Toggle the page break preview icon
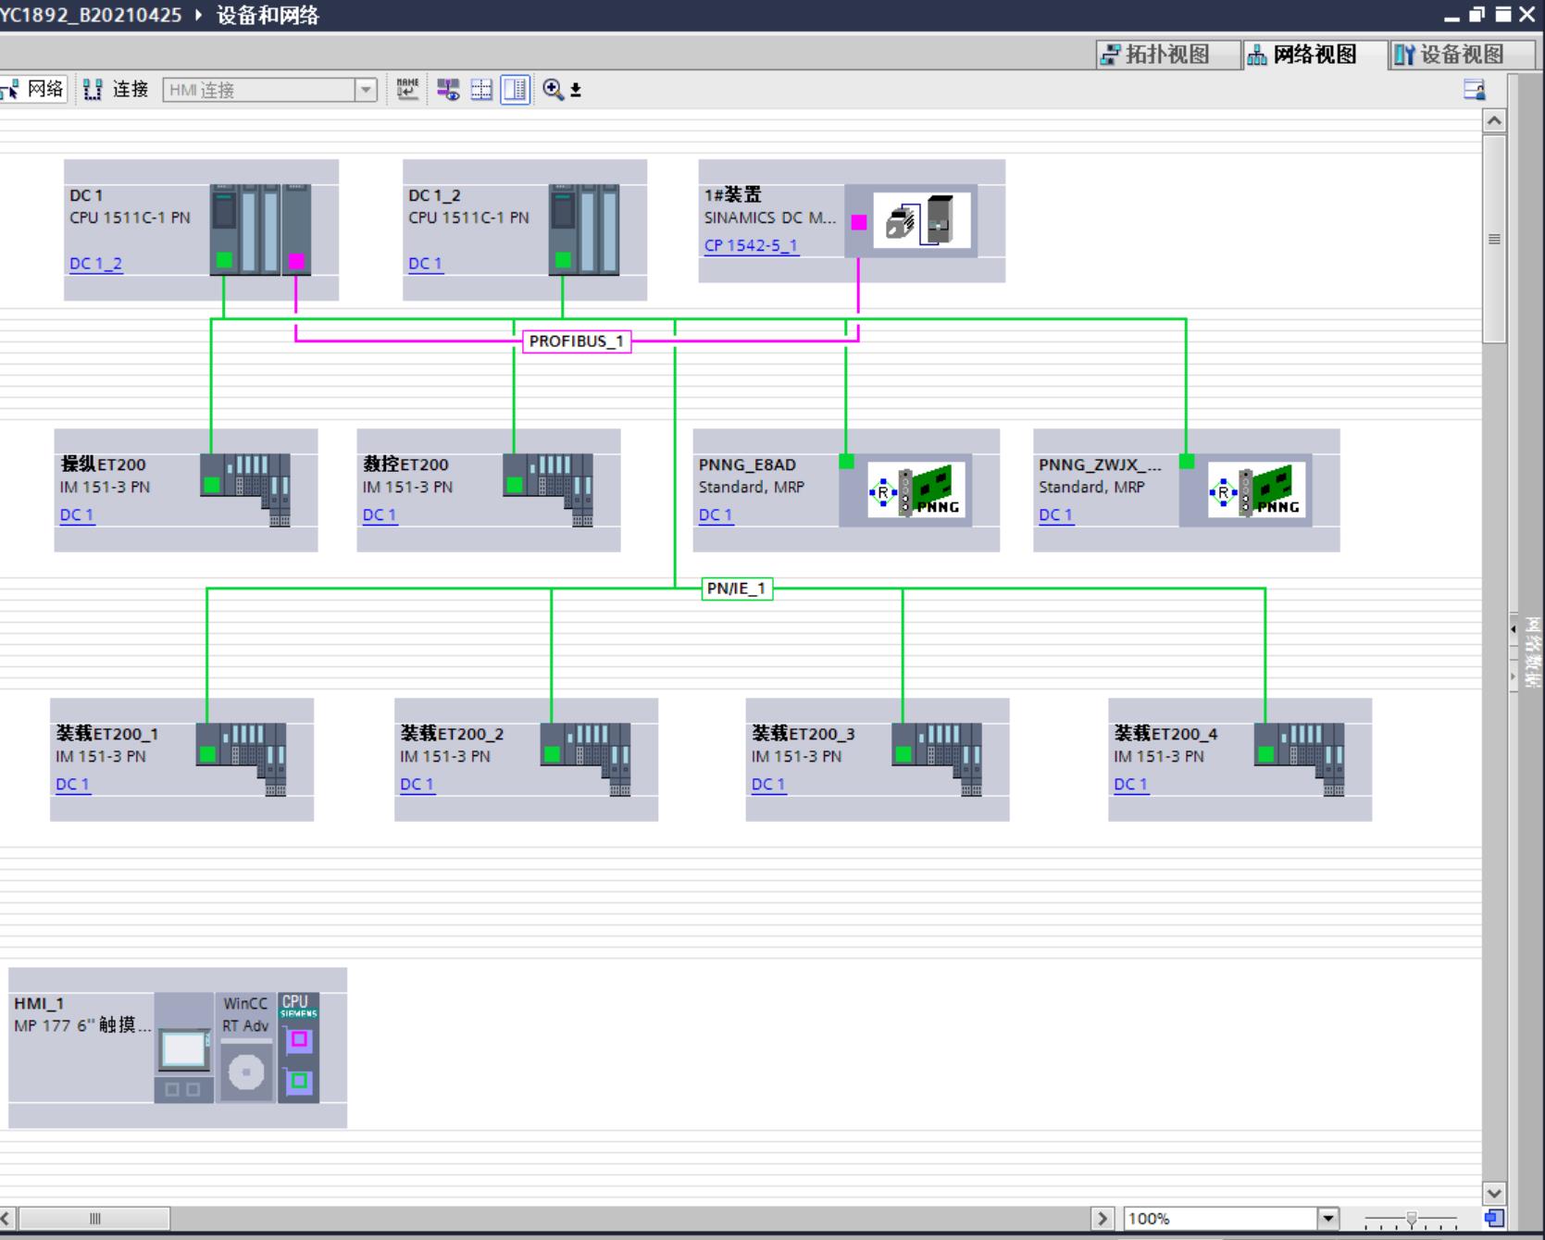Screen dimensions: 1545x1240 pos(481,90)
